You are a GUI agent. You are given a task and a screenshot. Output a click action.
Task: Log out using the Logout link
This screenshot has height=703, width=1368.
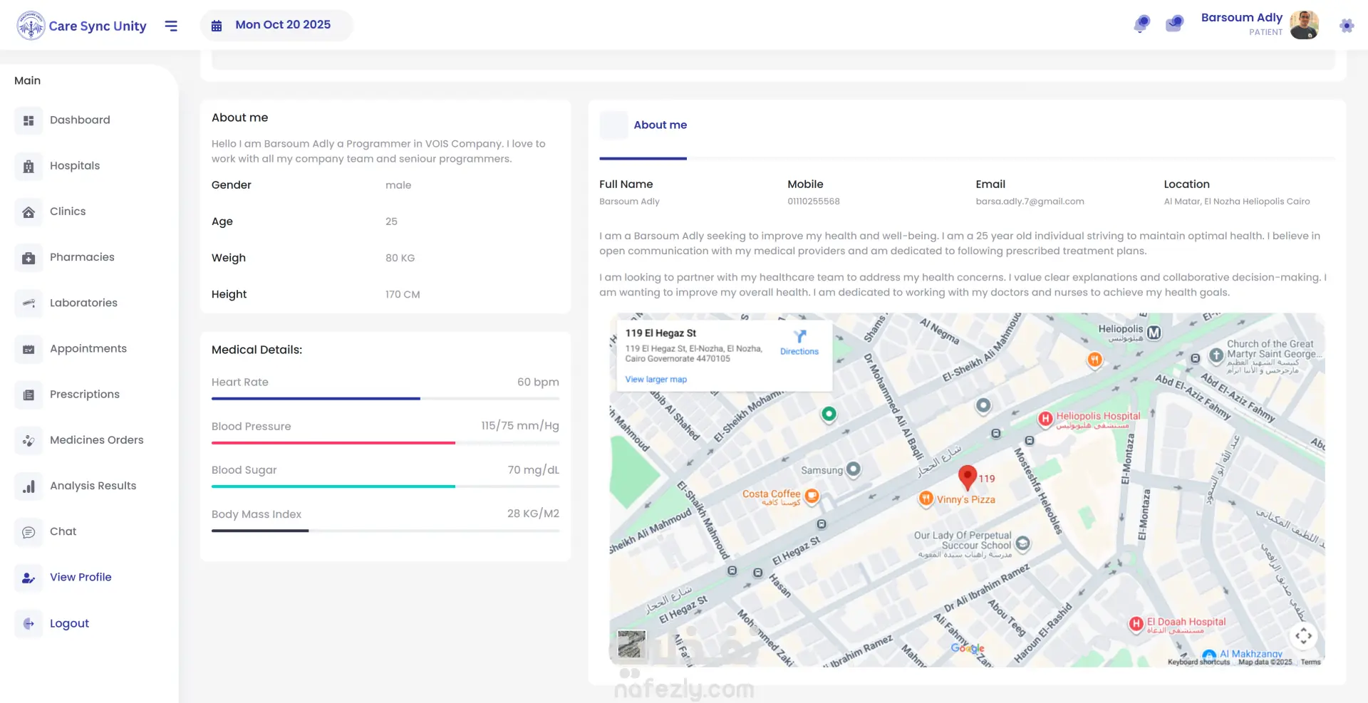coord(69,623)
